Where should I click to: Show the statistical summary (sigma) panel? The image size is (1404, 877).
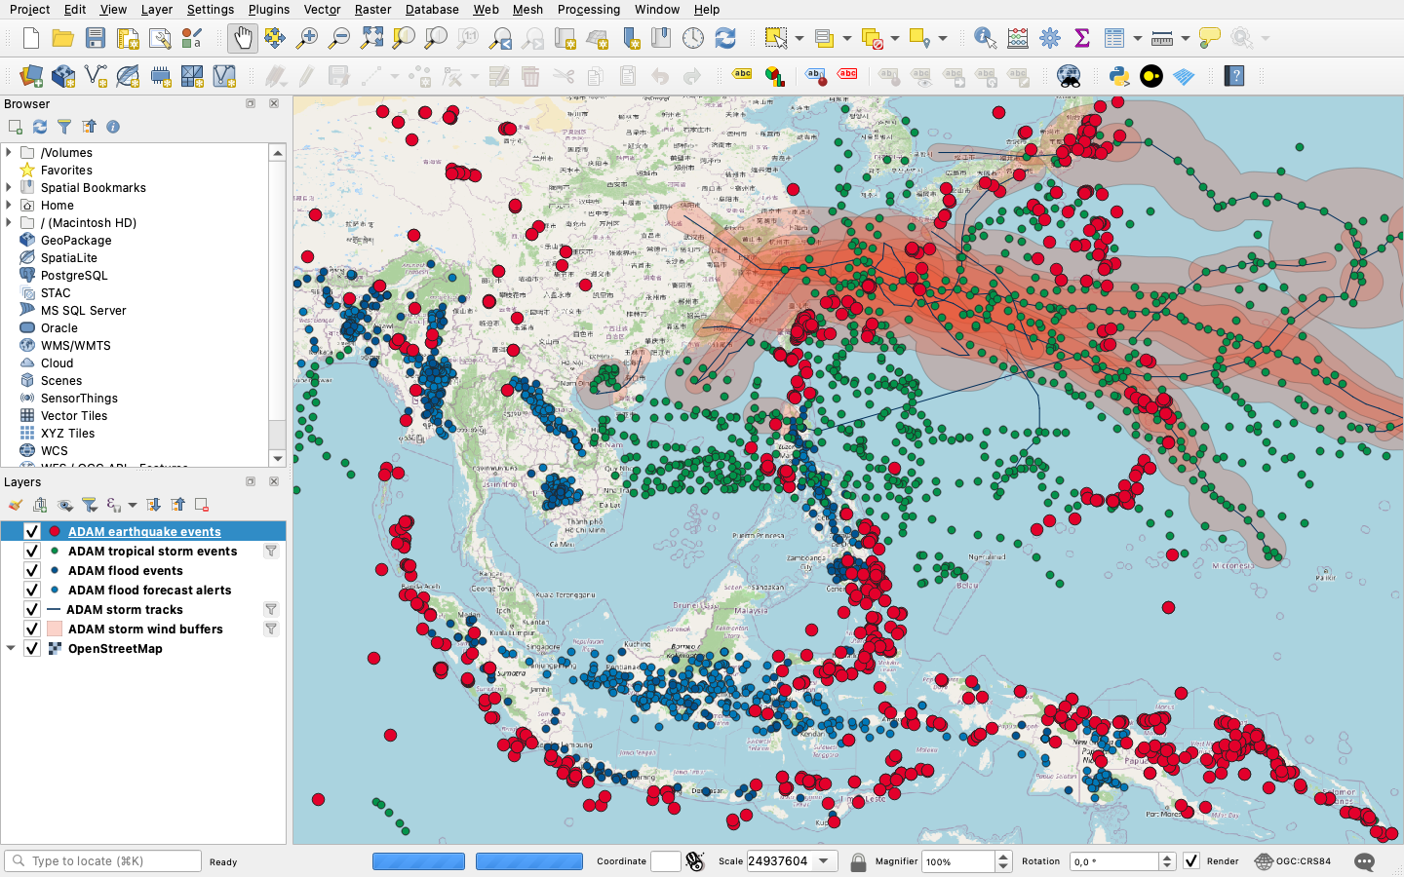1081,38
